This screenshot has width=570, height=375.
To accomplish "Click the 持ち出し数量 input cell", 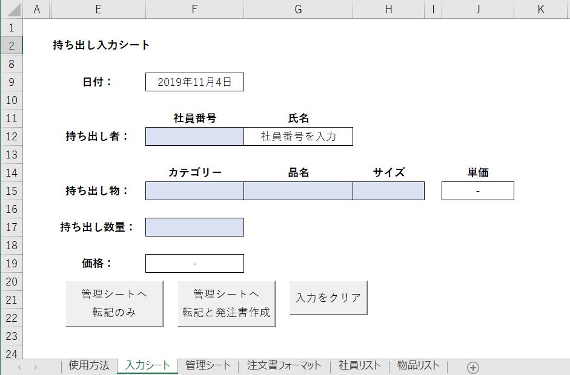I will pos(194,227).
